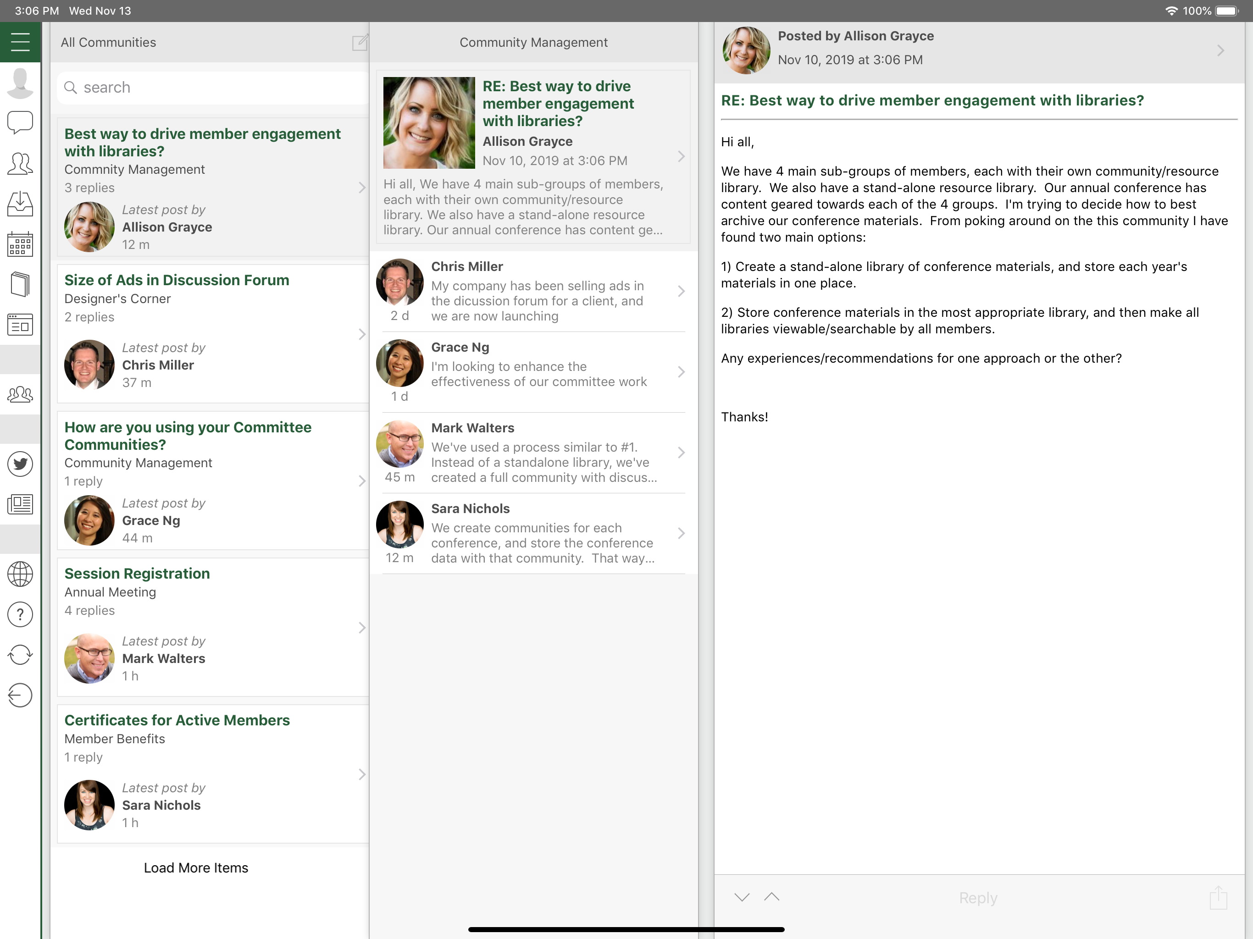Viewport: 1253px width, 939px height.
Task: Tap Chris Miller avatar in replies list
Action: (400, 282)
